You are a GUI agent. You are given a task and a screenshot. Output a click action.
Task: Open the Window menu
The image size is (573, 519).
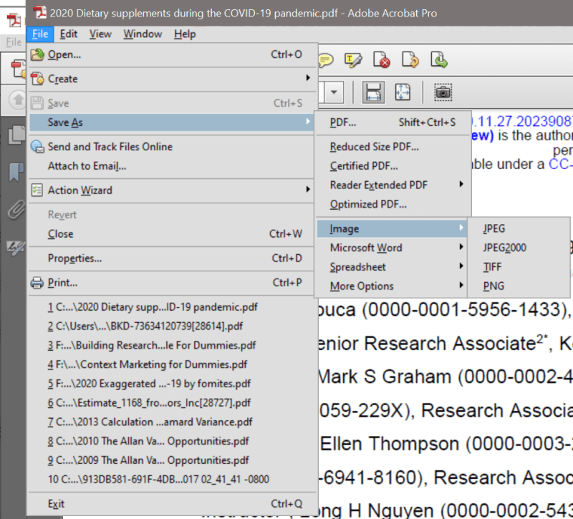143,34
